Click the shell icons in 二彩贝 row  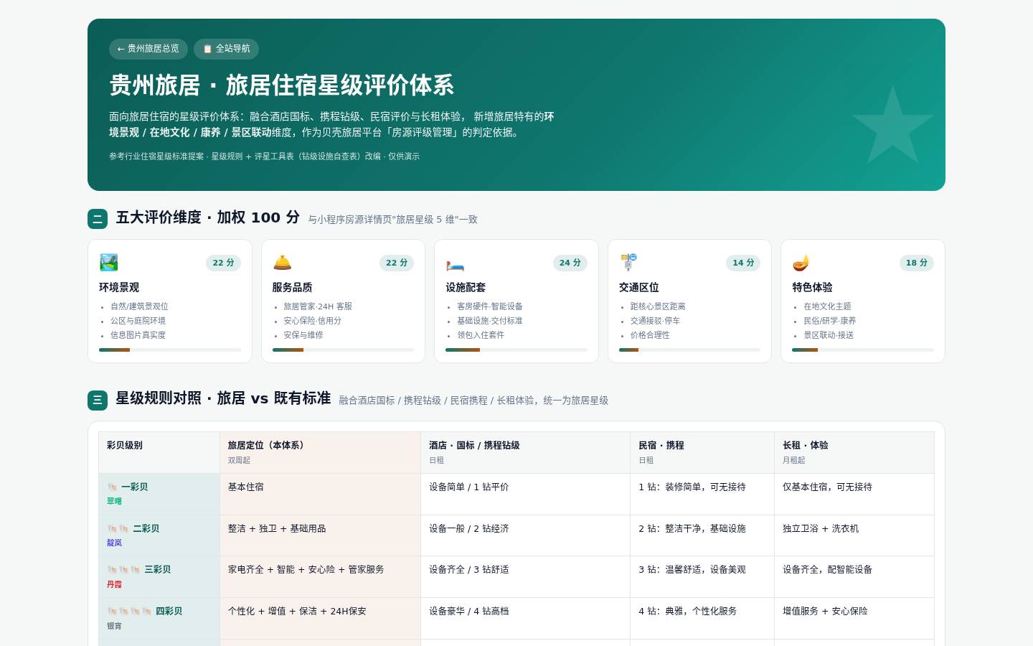tap(118, 529)
